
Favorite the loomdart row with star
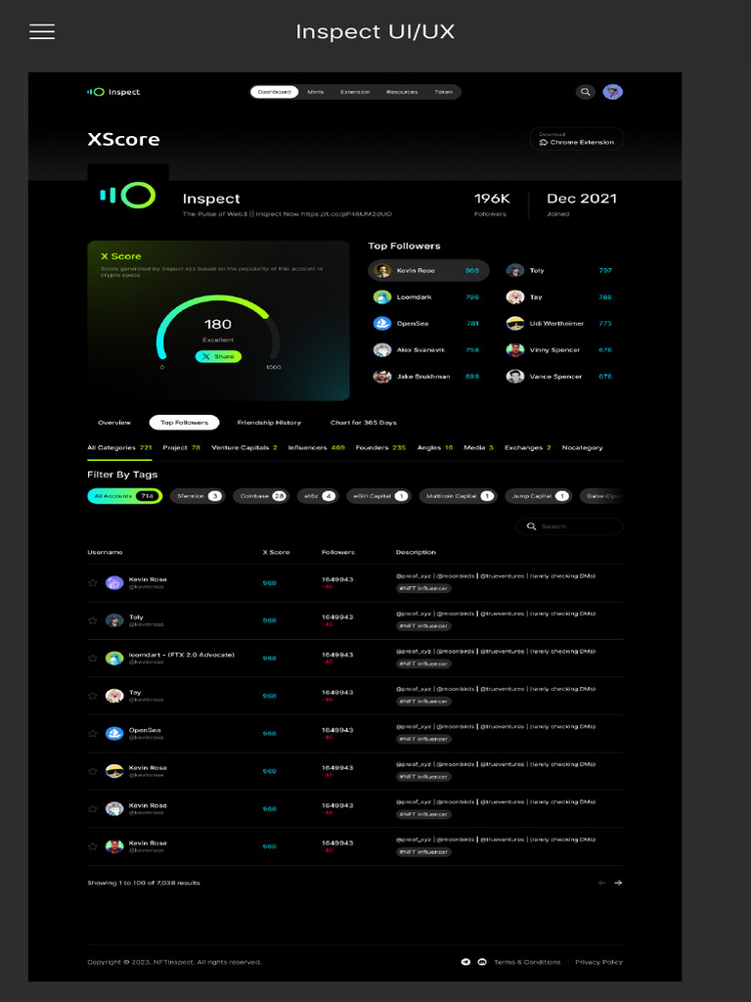coord(93,659)
